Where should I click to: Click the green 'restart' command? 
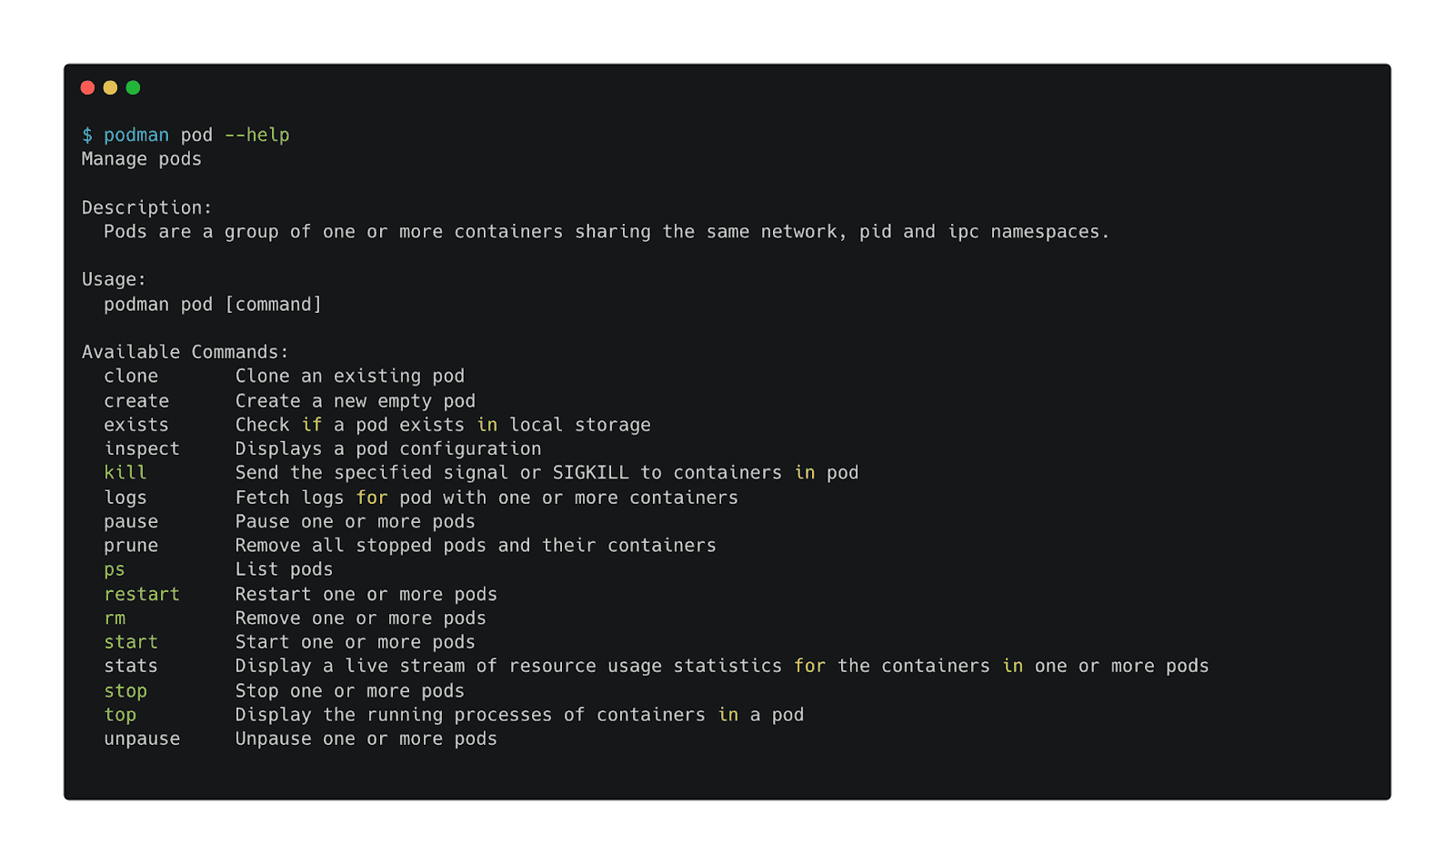tap(142, 594)
